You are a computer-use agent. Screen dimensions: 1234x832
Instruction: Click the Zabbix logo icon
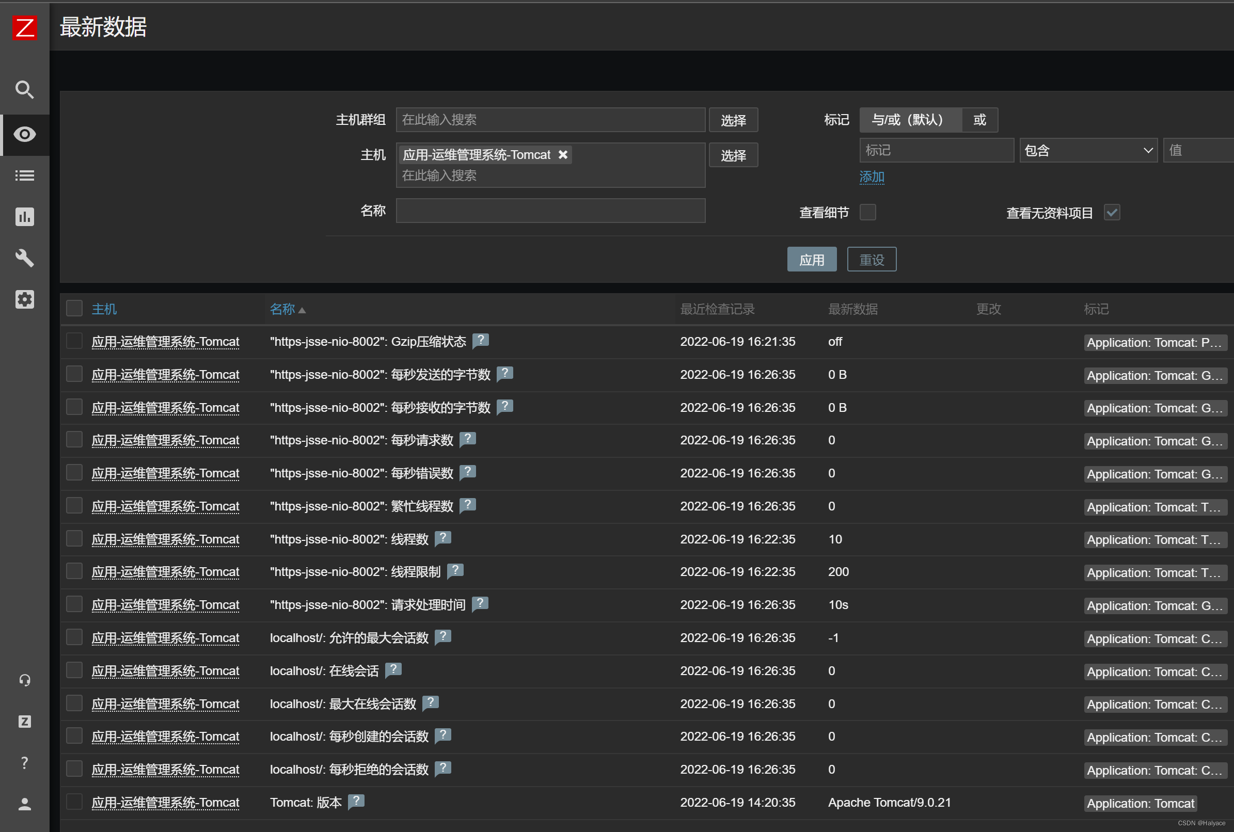tap(24, 27)
